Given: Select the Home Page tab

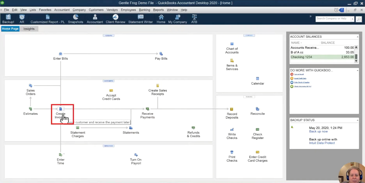Looking at the screenshot, I should point(10,29).
